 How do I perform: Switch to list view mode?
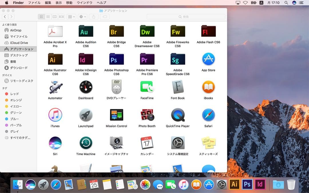pyautogui.click(x=48, y=17)
